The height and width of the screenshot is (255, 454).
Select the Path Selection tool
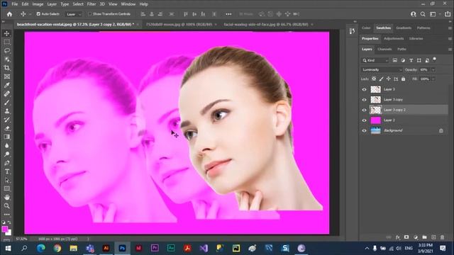tap(6, 180)
